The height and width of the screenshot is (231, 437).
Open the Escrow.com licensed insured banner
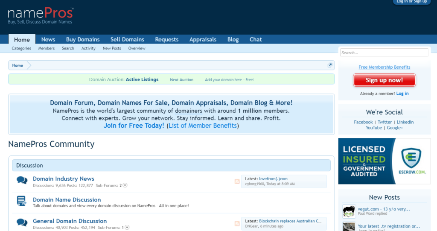[x=385, y=161]
